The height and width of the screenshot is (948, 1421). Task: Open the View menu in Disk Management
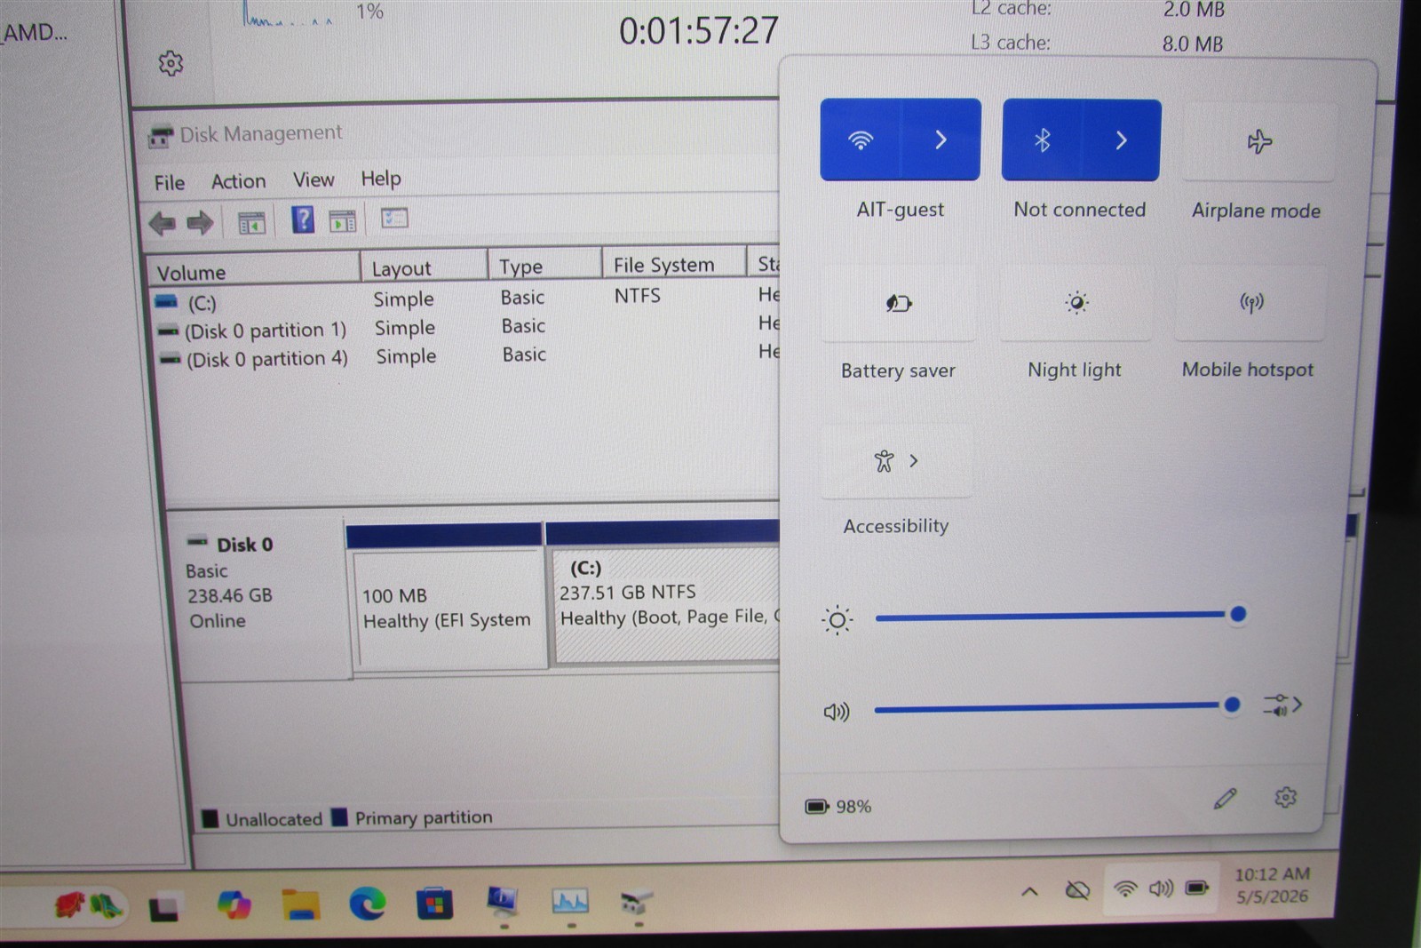pos(314,179)
